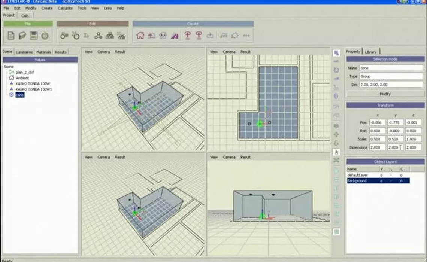Click the purple road icon in Create
Image resolution: width=427 pixels, height=262 pixels.
coord(175,35)
